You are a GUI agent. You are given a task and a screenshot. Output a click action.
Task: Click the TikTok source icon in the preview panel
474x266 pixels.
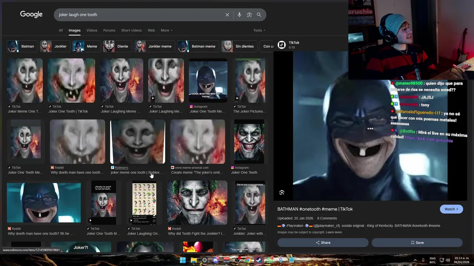[x=282, y=45]
